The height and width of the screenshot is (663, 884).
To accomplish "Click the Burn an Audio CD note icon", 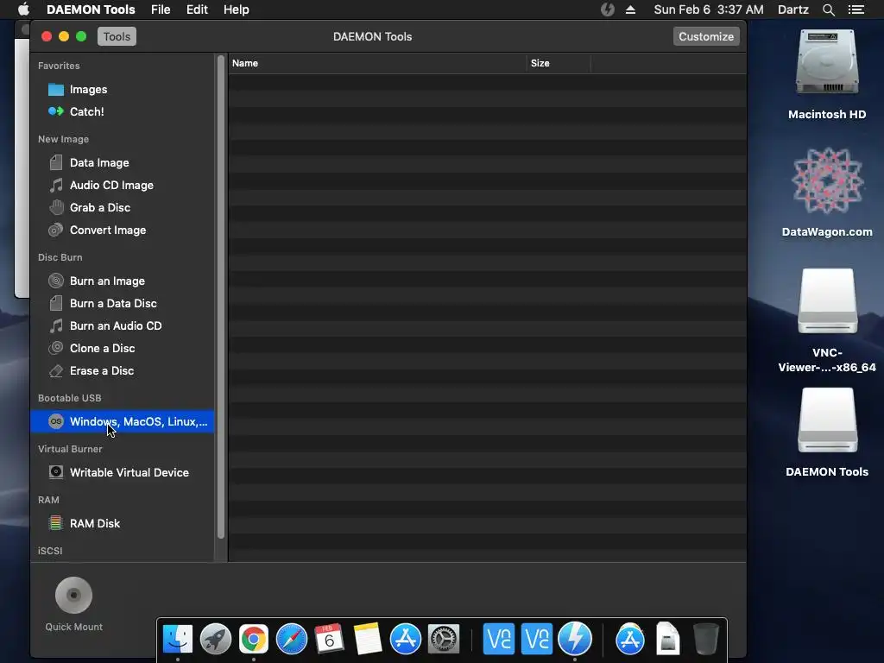I will click(56, 325).
